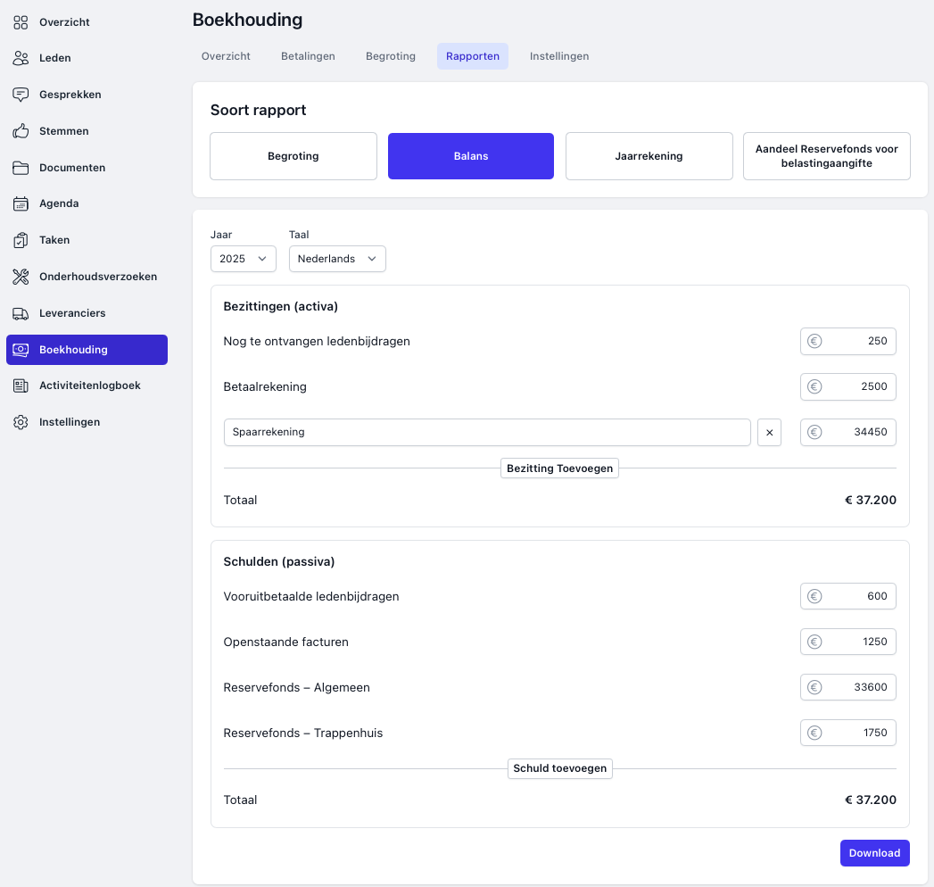
Task: Click the Leveranciers truck icon
Action: [x=21, y=313]
